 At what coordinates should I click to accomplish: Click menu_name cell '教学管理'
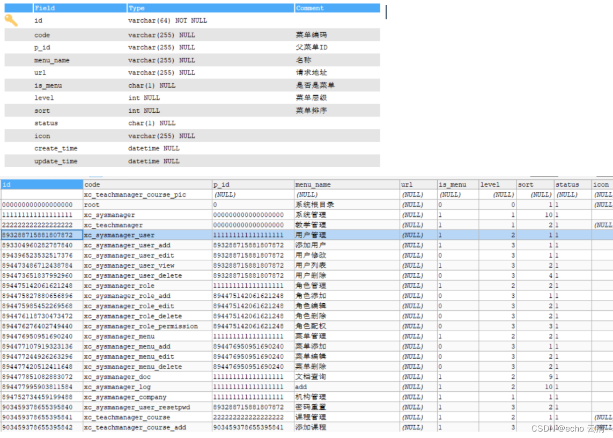[347, 225]
